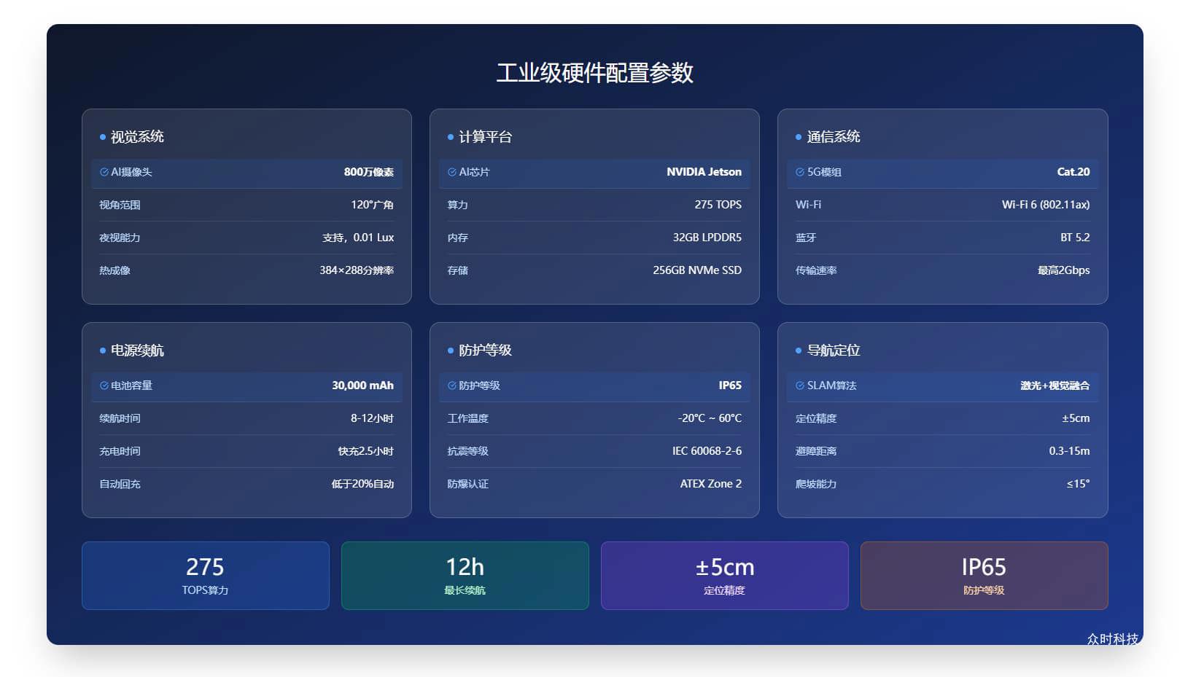Screen dimensions: 1196x677
Task: Select the 防爆认证 ATEX Zone 2 row
Action: click(x=594, y=484)
